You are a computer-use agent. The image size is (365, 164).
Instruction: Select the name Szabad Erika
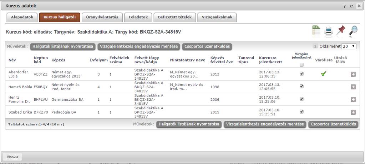point(20,112)
